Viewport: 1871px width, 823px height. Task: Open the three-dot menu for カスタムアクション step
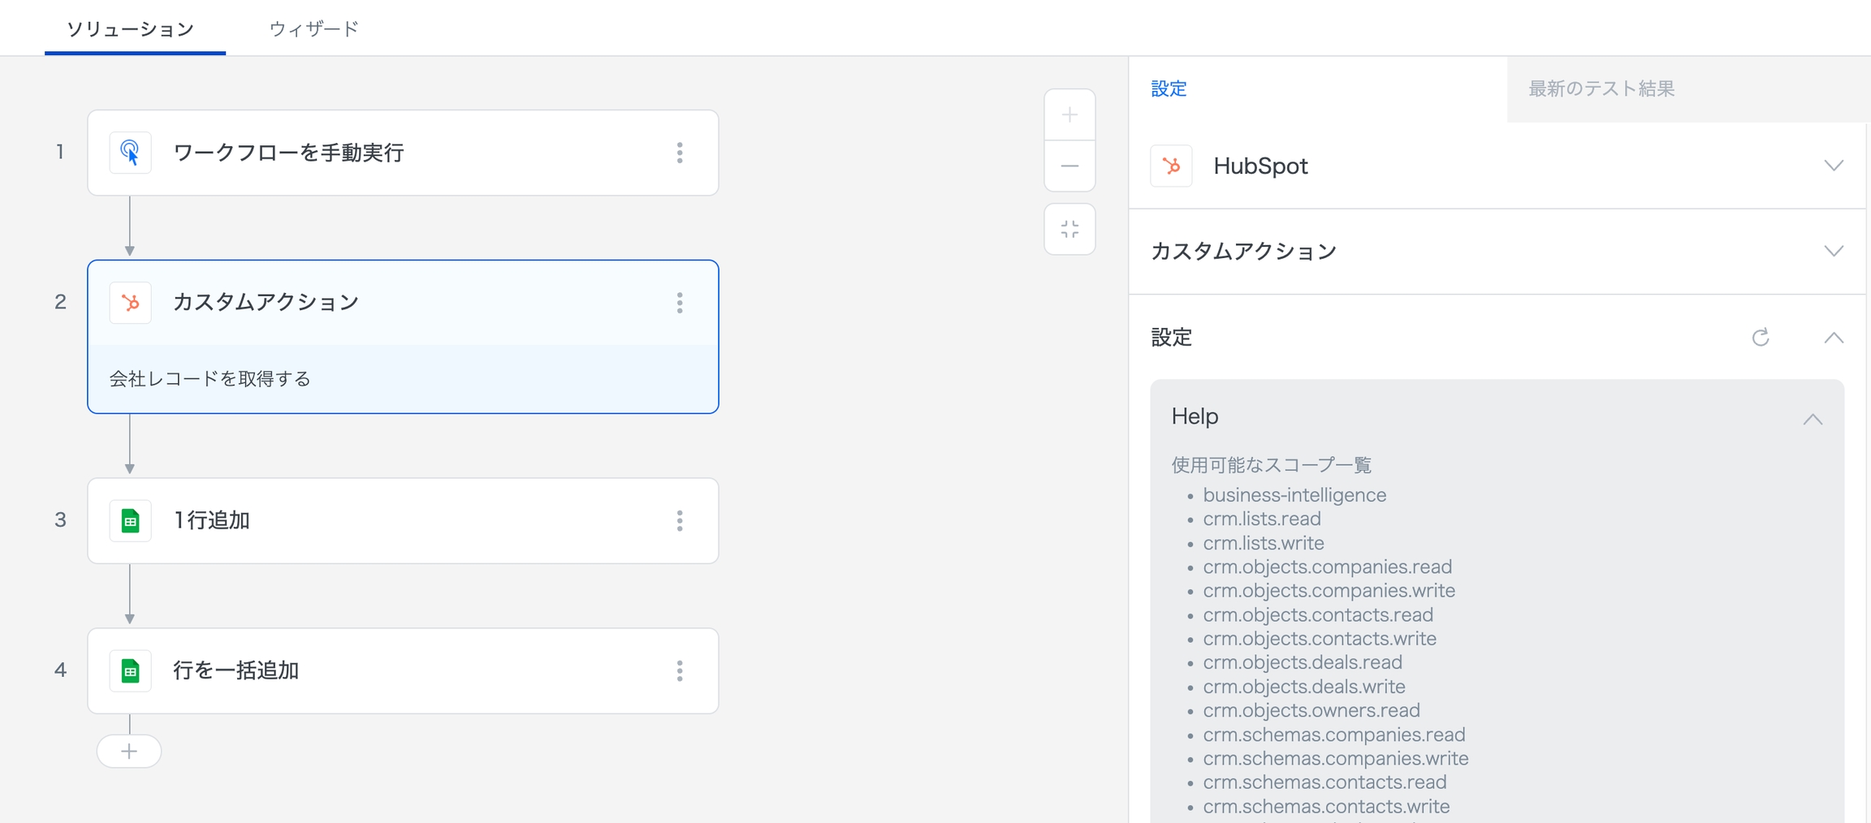pyautogui.click(x=680, y=303)
